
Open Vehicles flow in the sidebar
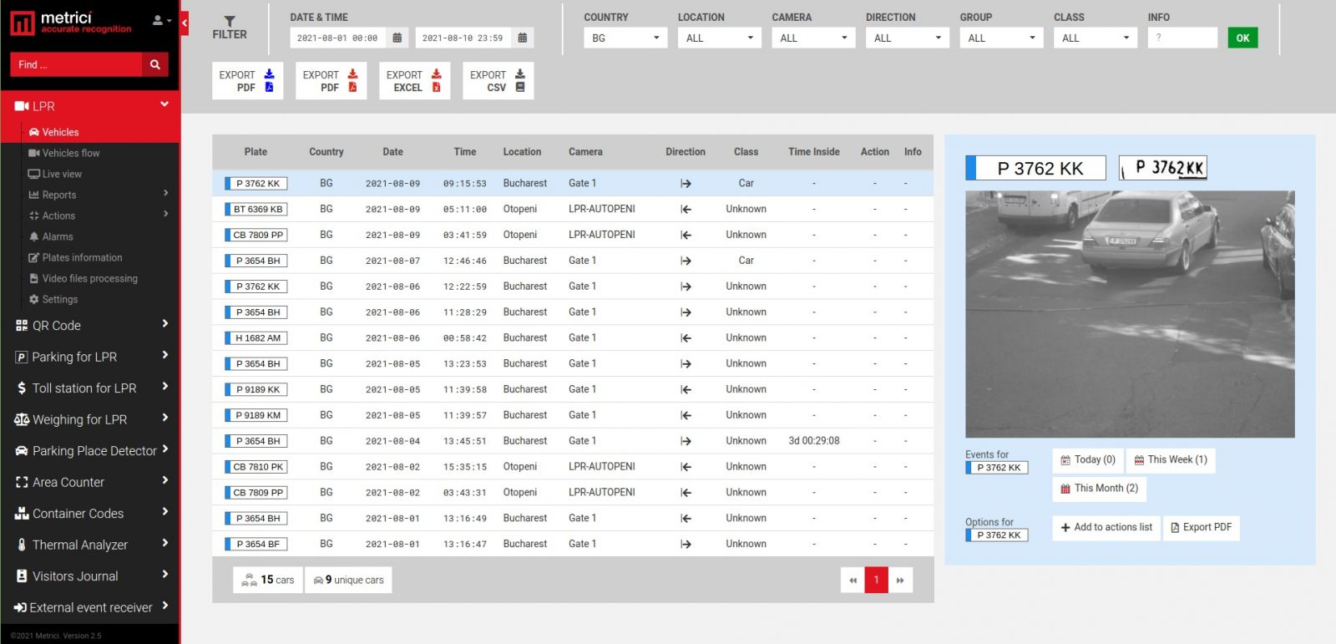(x=70, y=153)
